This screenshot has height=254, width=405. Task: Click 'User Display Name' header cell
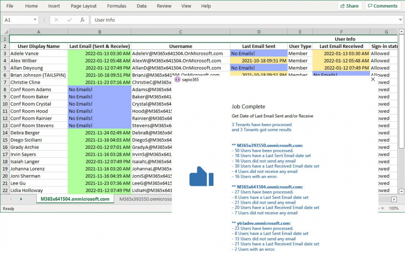[38, 46]
